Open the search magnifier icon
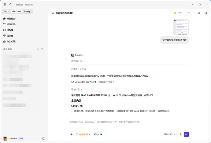This screenshot has height=143, width=211. coord(10,5)
